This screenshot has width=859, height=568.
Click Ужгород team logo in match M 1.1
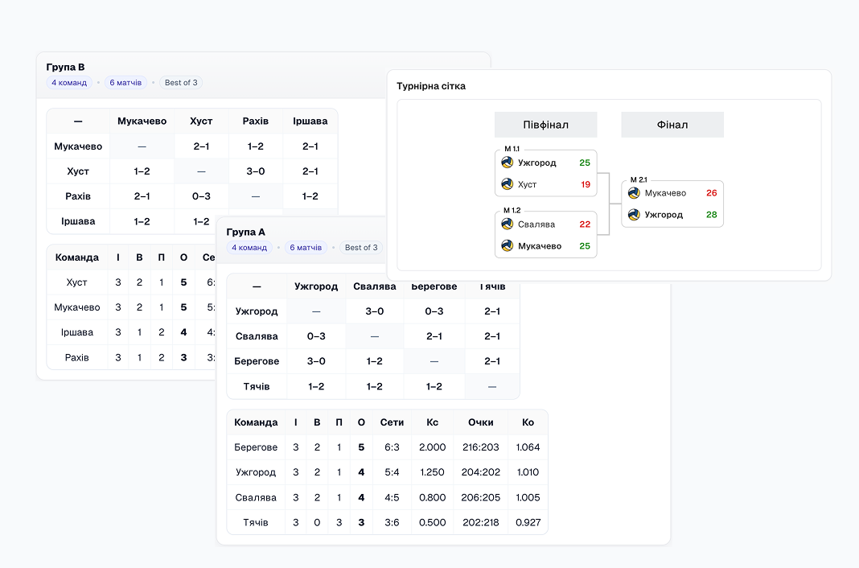tap(507, 163)
